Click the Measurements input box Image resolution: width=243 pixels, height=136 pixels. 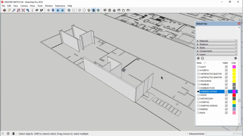click(x=223, y=134)
